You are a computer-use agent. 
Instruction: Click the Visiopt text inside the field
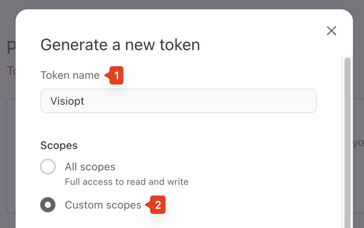(x=67, y=101)
